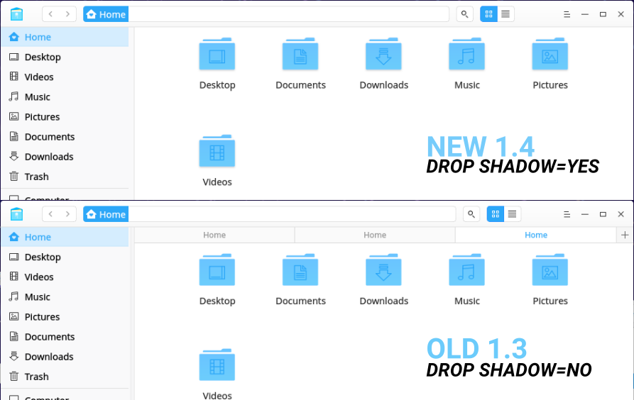Select Music in top window sidebar
Screen dimensions: 634x400
[x=65, y=97]
